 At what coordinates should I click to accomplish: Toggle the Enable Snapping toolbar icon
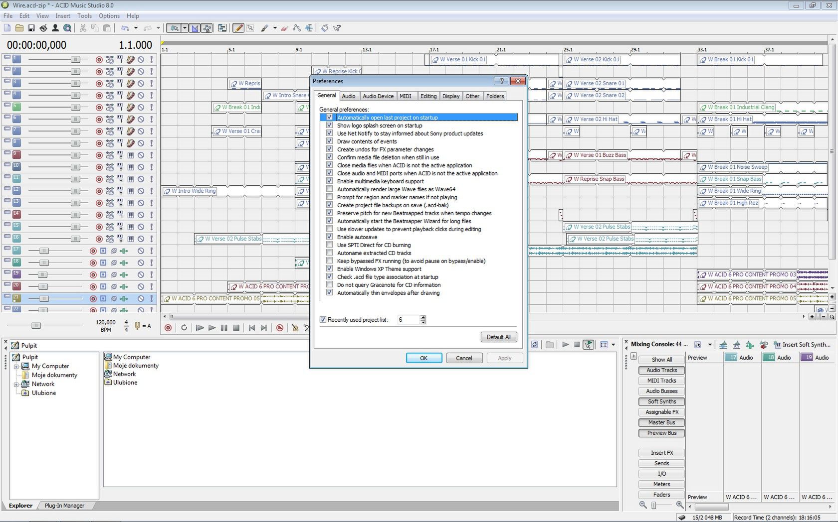coord(174,28)
